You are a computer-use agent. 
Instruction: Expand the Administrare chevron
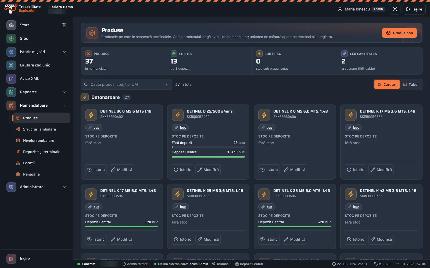pyautogui.click(x=64, y=187)
